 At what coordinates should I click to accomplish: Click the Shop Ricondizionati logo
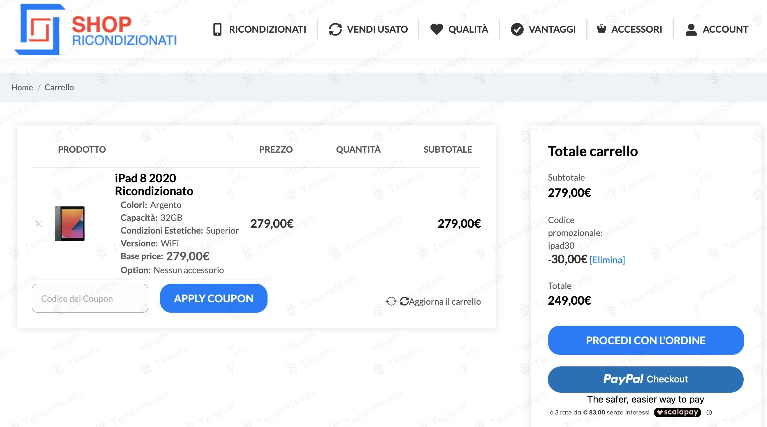point(95,29)
